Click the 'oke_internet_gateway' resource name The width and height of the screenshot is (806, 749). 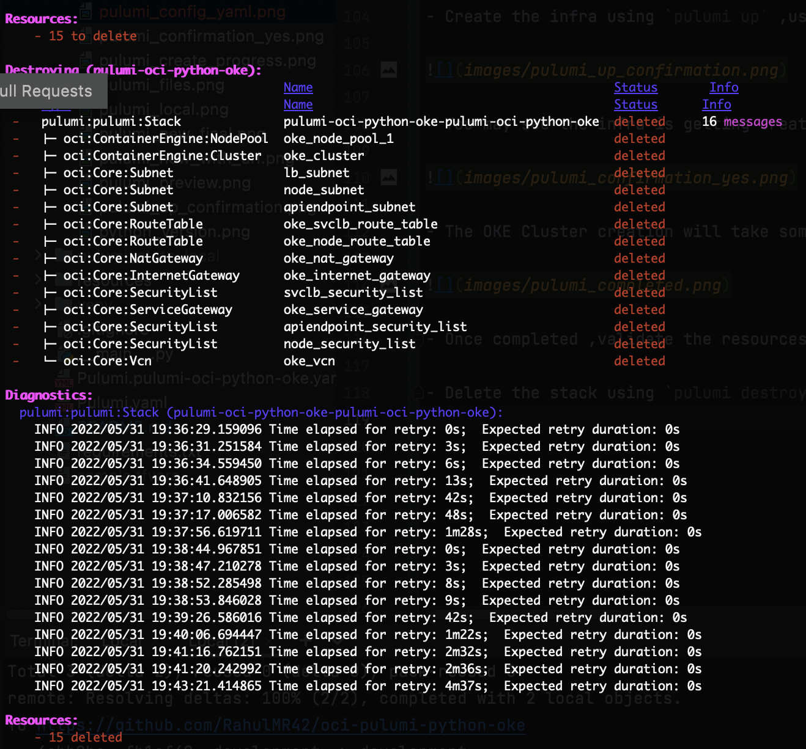pyautogui.click(x=357, y=276)
